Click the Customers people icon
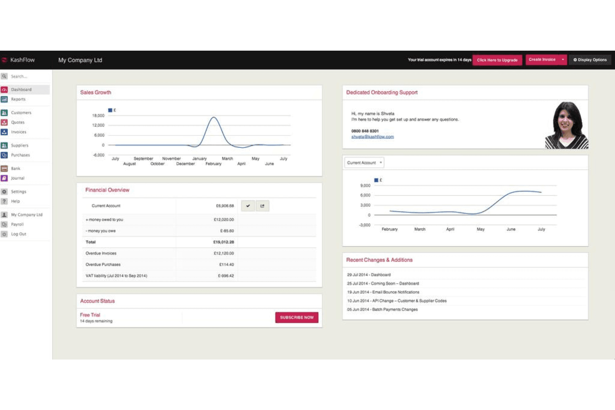 click(4, 113)
